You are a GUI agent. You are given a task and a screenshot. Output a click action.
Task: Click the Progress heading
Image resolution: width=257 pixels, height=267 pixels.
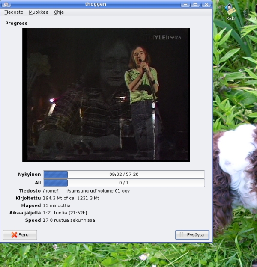pos(16,24)
